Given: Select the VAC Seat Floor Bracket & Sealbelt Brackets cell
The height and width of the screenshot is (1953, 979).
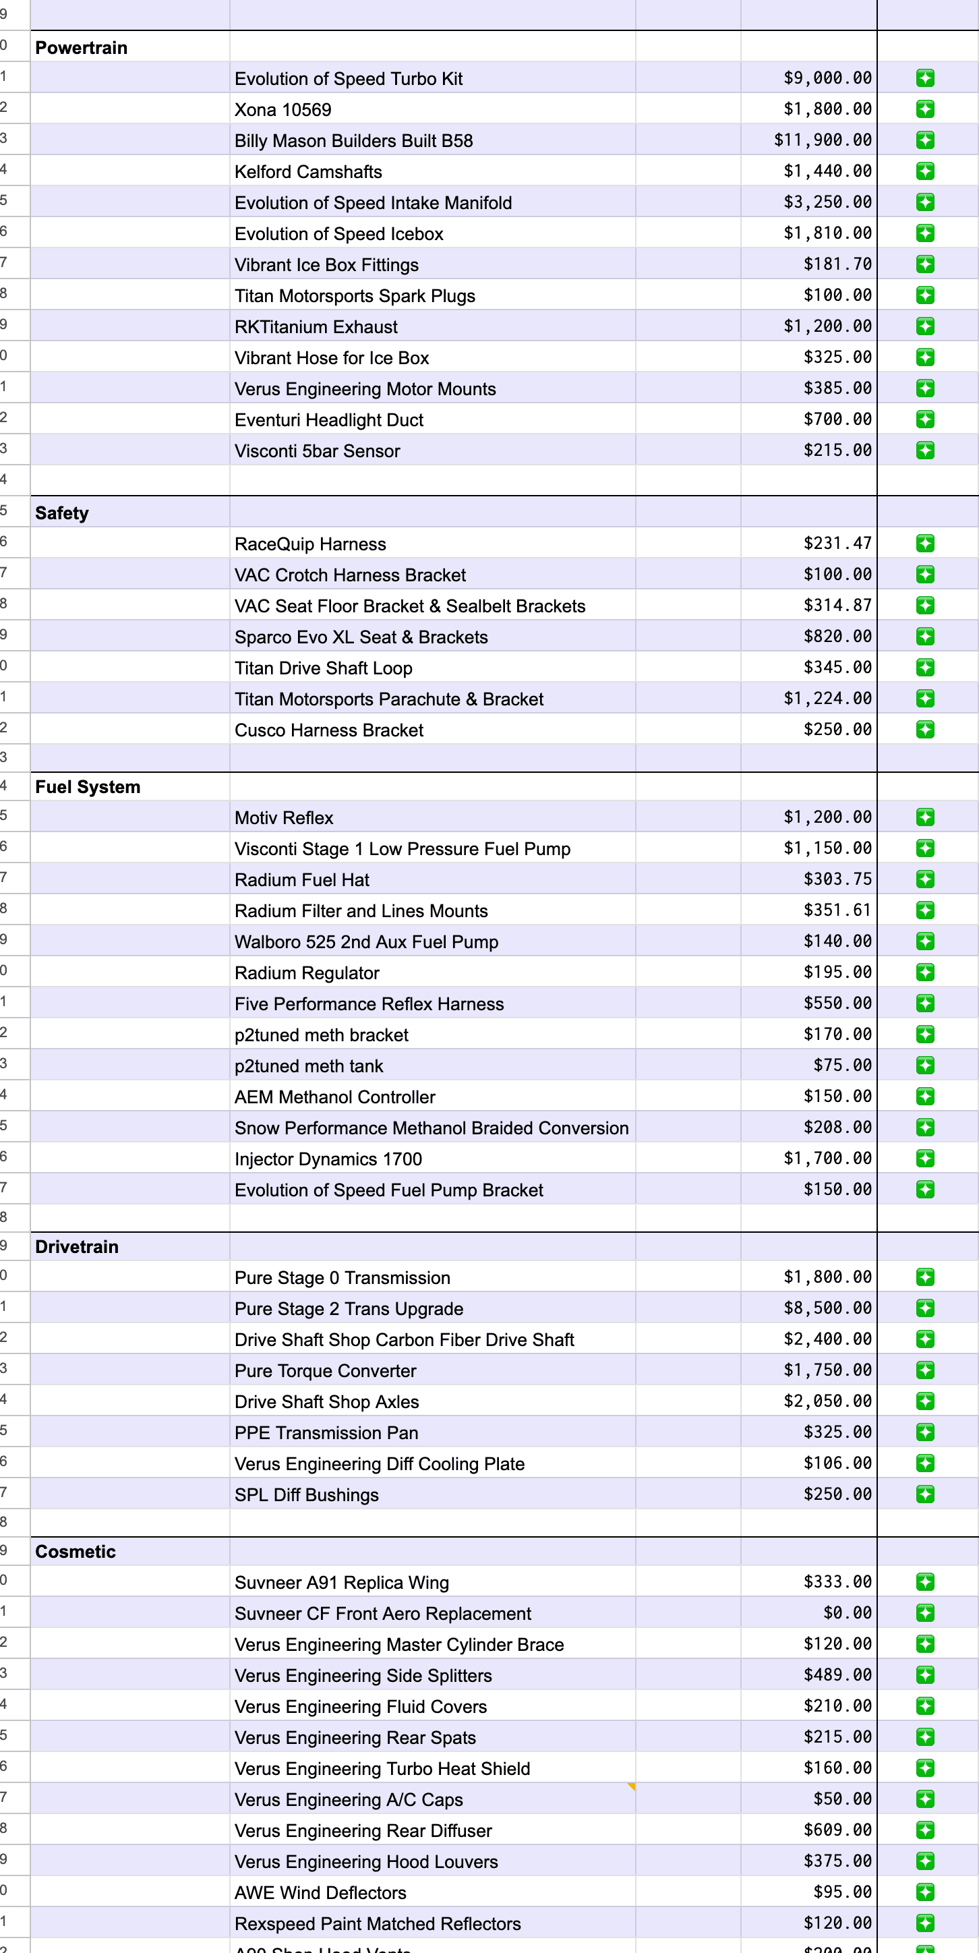Looking at the screenshot, I should 432,606.
